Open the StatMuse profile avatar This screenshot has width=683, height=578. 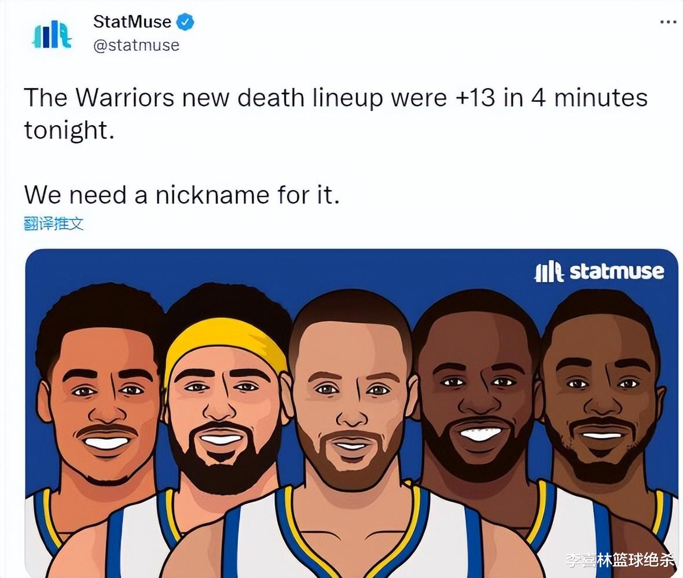coord(52,35)
